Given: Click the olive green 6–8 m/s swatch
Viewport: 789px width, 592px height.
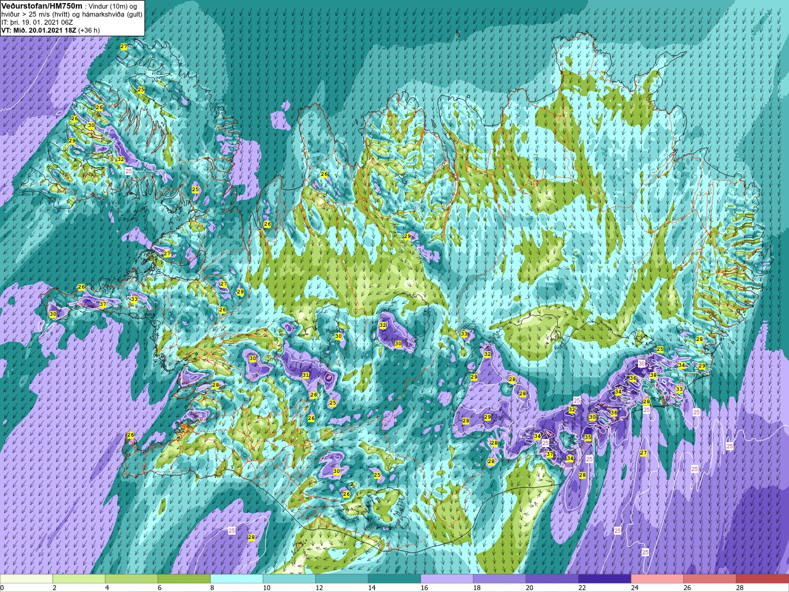Looking at the screenshot, I should click(184, 579).
